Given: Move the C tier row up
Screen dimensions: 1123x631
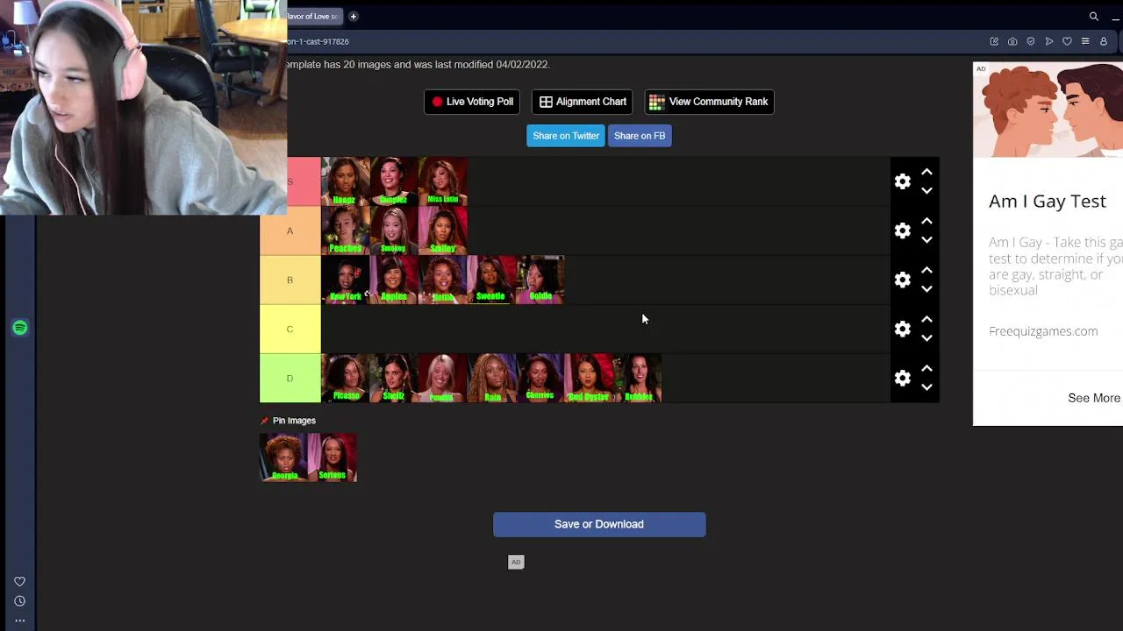Looking at the screenshot, I should pos(926,319).
